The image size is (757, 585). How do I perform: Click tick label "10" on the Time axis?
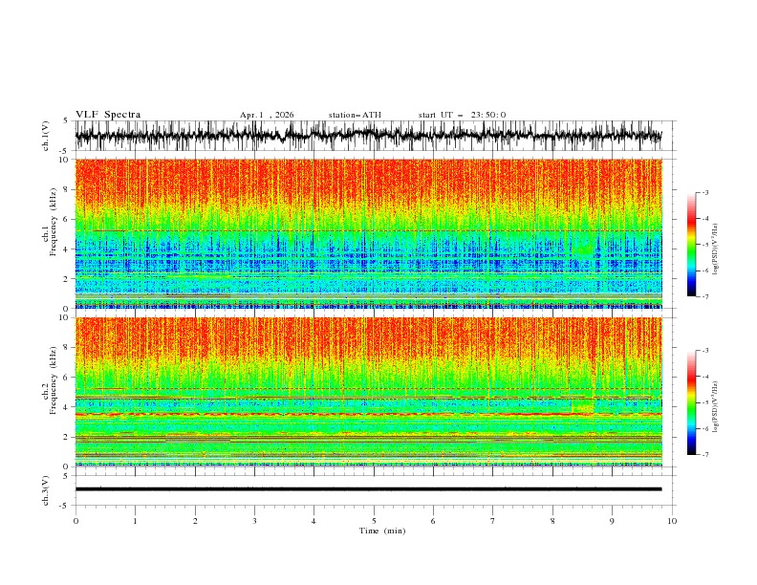tap(672, 521)
